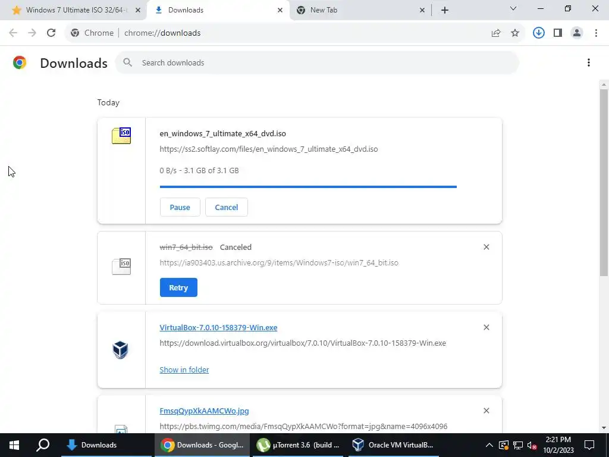This screenshot has width=609, height=457.
Task: Open Windows taskbar search
Action: (x=43, y=445)
